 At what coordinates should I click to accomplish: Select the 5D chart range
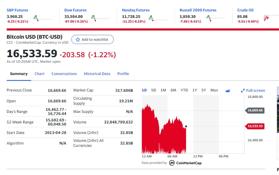(x=154, y=90)
